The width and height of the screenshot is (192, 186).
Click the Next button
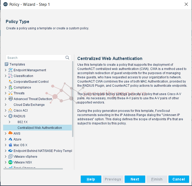pos(135,179)
